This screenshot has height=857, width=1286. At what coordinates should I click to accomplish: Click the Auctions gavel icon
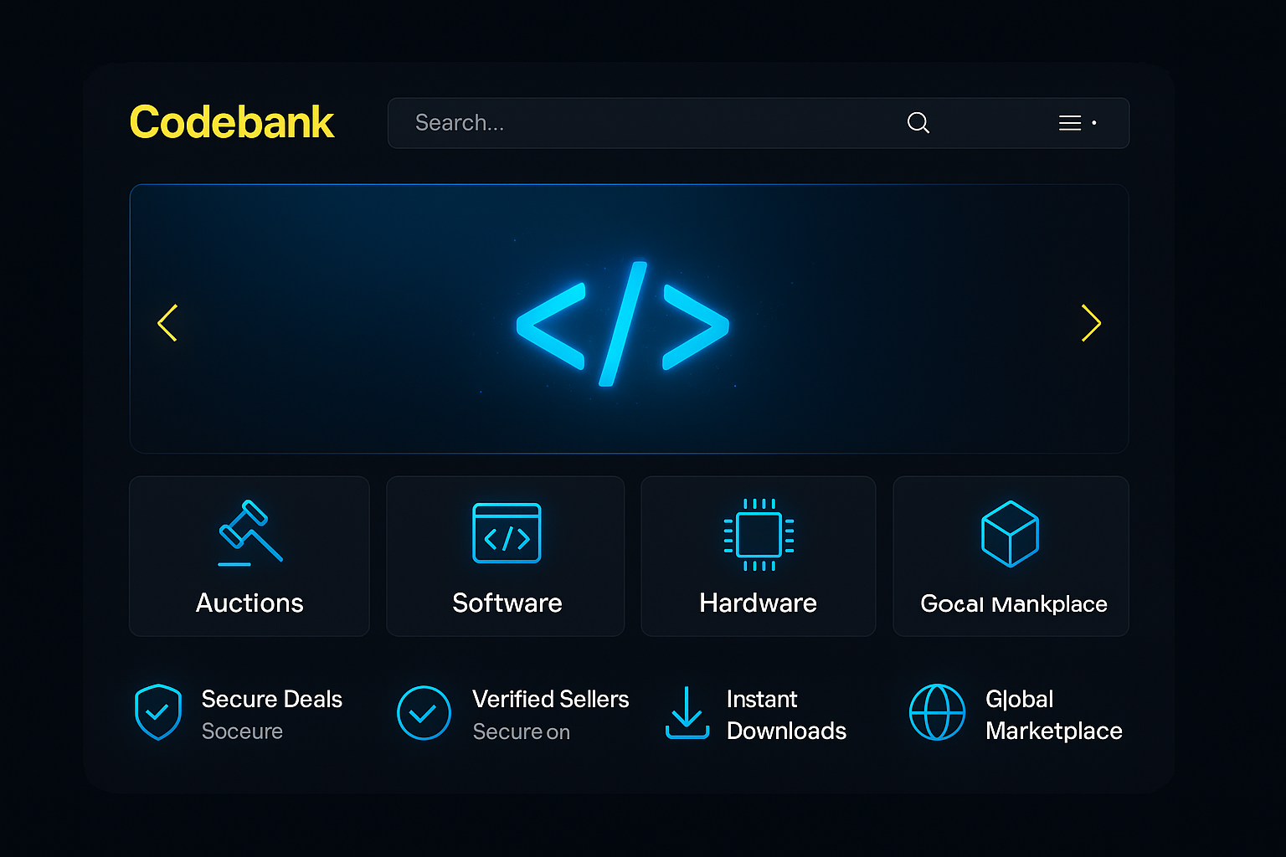click(249, 533)
